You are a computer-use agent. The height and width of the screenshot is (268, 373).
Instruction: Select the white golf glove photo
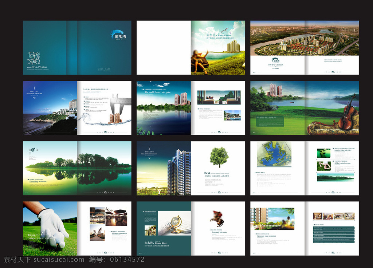(x=50, y=228)
